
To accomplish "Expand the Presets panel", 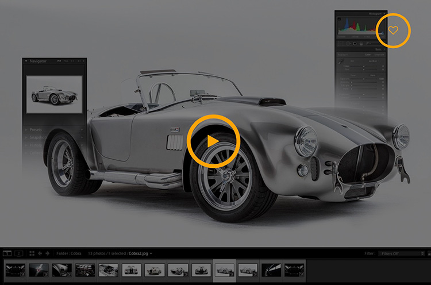I will 26,130.
